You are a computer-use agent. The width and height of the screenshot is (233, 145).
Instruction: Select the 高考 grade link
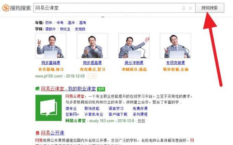(83, 23)
